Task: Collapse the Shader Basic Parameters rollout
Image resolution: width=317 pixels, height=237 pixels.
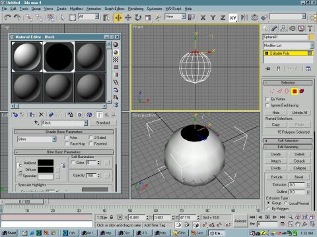Action: 63,132
